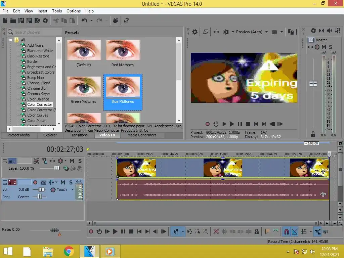Click the Lock event padlock icon

pos(256,232)
